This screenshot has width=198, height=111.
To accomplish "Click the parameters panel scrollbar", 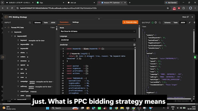I will 139,32.
